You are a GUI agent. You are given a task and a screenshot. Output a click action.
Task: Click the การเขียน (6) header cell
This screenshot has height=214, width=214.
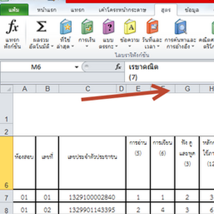(x=162, y=163)
